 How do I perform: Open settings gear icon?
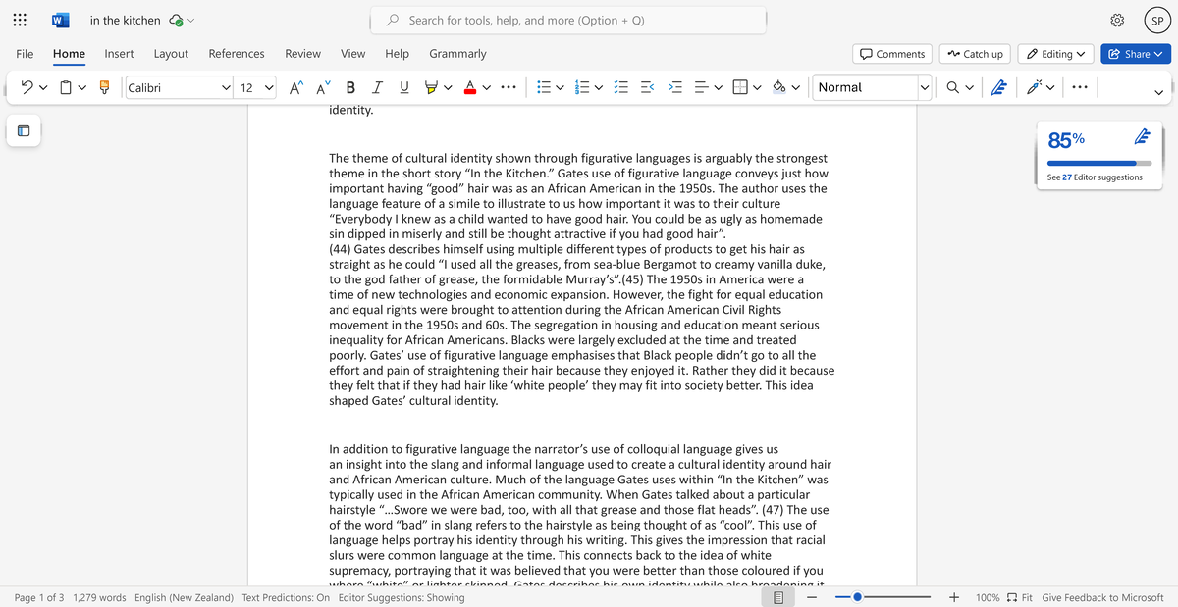click(x=1117, y=20)
